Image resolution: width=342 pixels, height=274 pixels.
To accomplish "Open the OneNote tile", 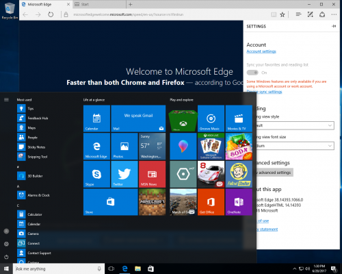I will (x=239, y=202).
